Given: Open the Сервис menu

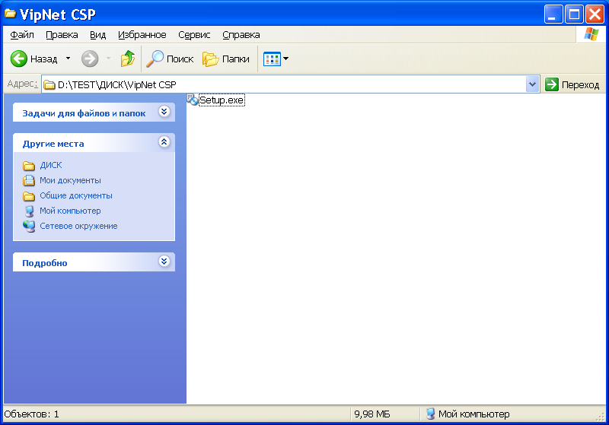Looking at the screenshot, I should pos(194,35).
